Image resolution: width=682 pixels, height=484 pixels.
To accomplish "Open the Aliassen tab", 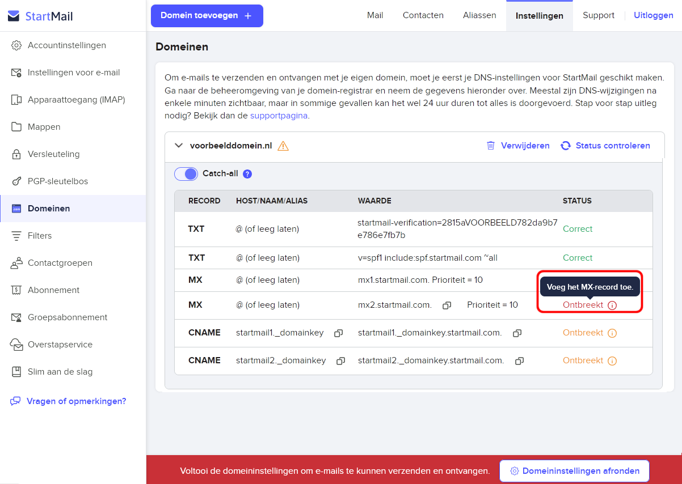I will pyautogui.click(x=479, y=15).
